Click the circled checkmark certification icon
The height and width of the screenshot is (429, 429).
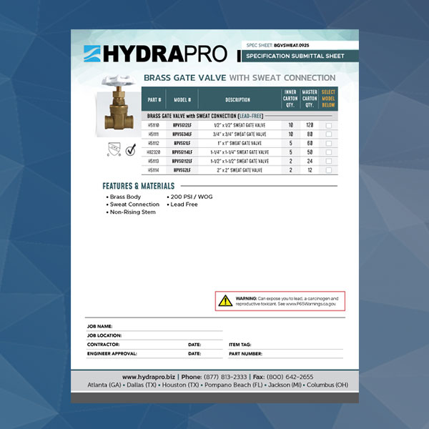point(131,150)
